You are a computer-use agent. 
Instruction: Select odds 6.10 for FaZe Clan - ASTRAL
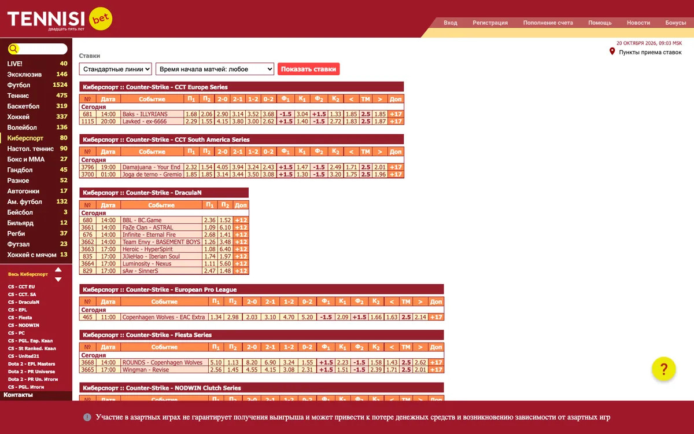226,227
